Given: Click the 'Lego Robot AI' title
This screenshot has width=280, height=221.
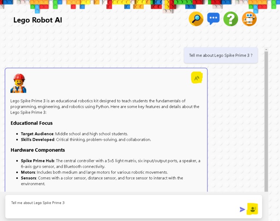Looking at the screenshot, I should point(38,20).
